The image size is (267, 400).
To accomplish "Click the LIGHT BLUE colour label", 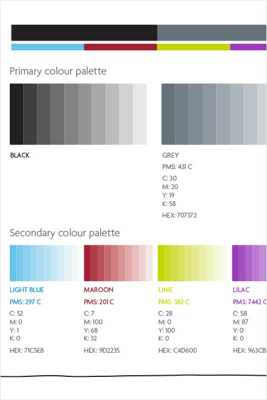I will [x=27, y=290].
